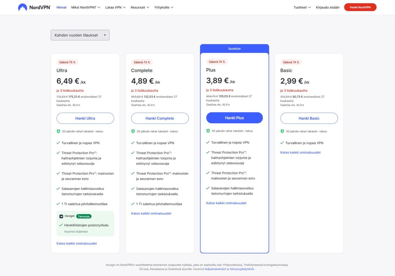Viewport: 395px width, 276px height.
Task: Click the 2,99 € price
Action: click(292, 81)
